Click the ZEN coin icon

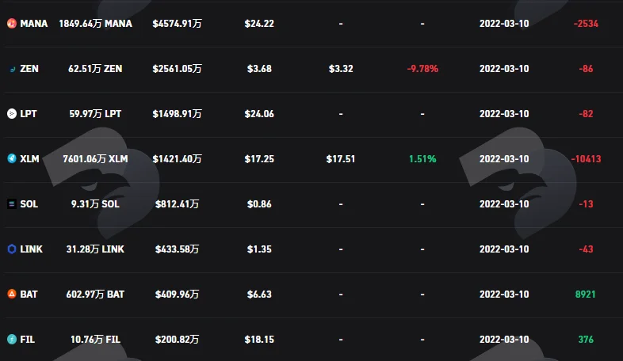pos(12,69)
